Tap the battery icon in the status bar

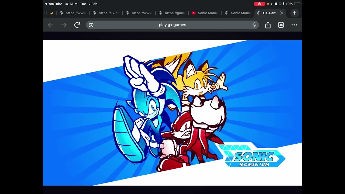tap(297, 4)
